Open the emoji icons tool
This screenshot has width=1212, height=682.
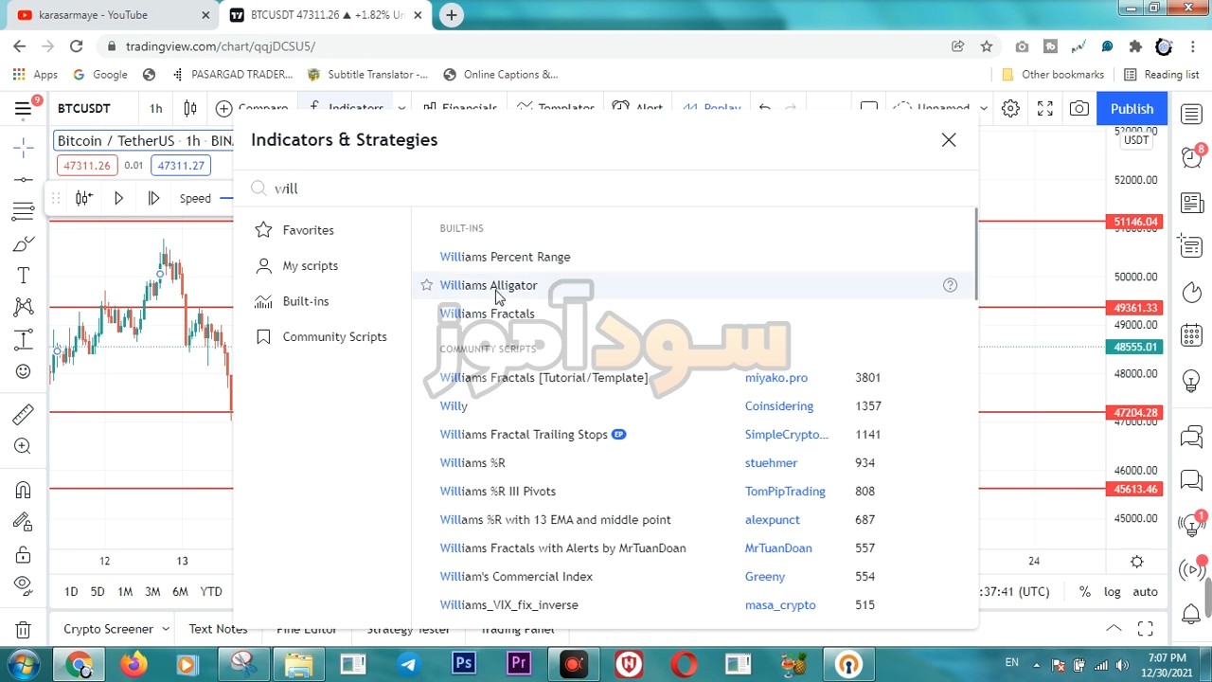pos(24,371)
